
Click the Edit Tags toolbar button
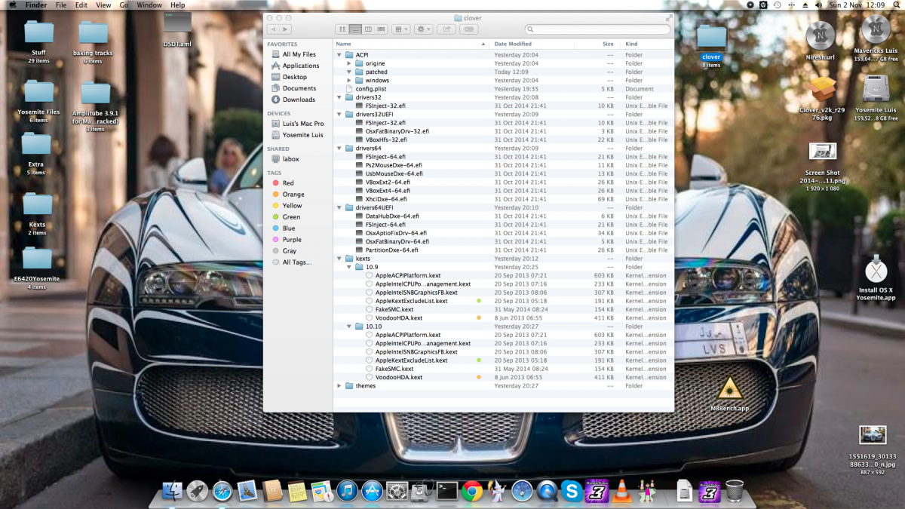coord(469,29)
